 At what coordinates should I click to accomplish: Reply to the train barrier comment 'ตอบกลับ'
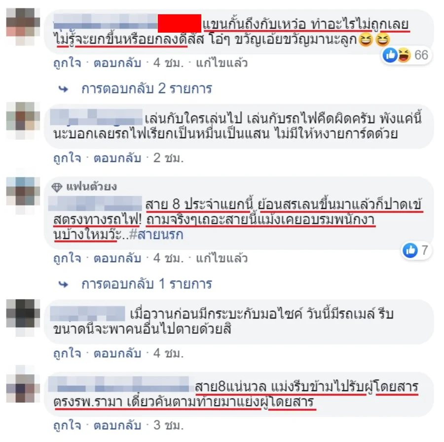(x=117, y=63)
